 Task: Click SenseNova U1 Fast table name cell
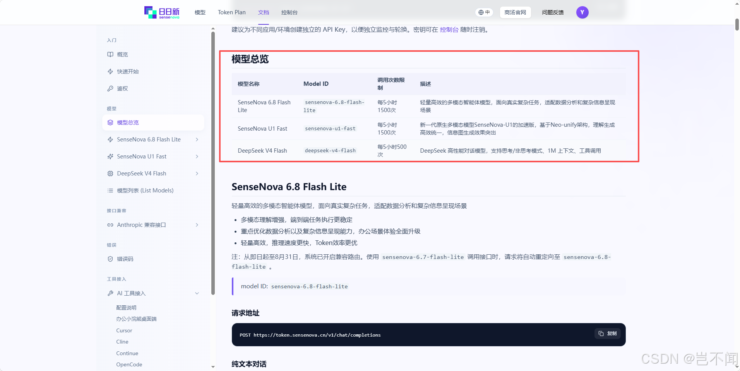[x=262, y=129]
